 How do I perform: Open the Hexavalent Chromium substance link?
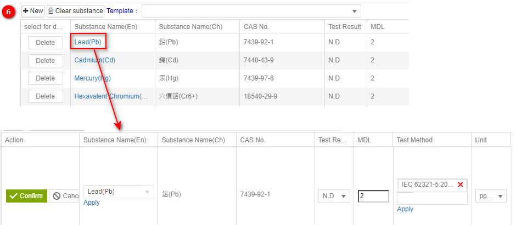(111, 96)
